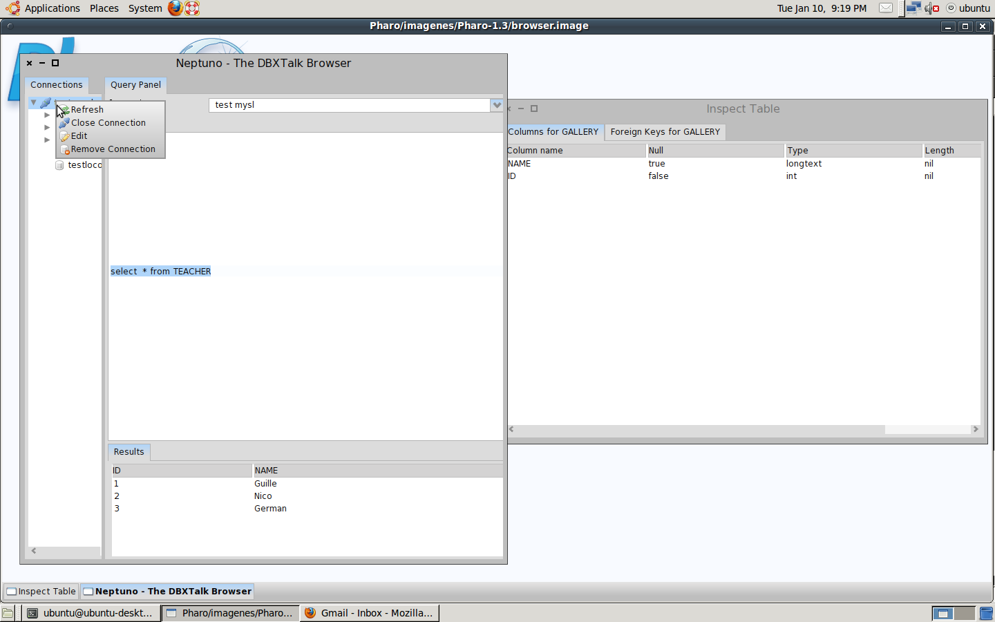This screenshot has height=622, width=995.
Task: Open the help lifebuoy icon in panel
Action: [193, 8]
